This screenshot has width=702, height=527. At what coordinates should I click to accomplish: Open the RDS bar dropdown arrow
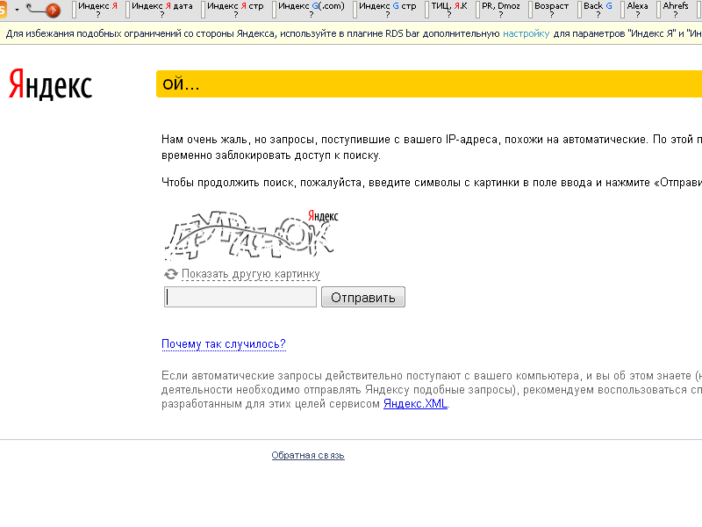[x=17, y=10]
